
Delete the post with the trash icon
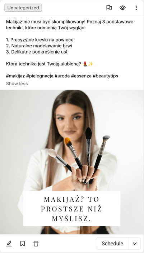click(x=36, y=244)
